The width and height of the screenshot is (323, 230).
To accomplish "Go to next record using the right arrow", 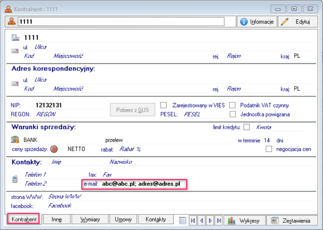I will click(x=211, y=220).
